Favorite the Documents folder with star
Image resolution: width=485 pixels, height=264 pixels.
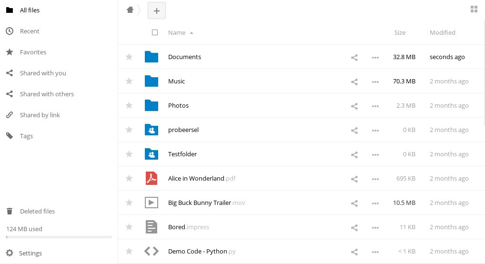129,57
